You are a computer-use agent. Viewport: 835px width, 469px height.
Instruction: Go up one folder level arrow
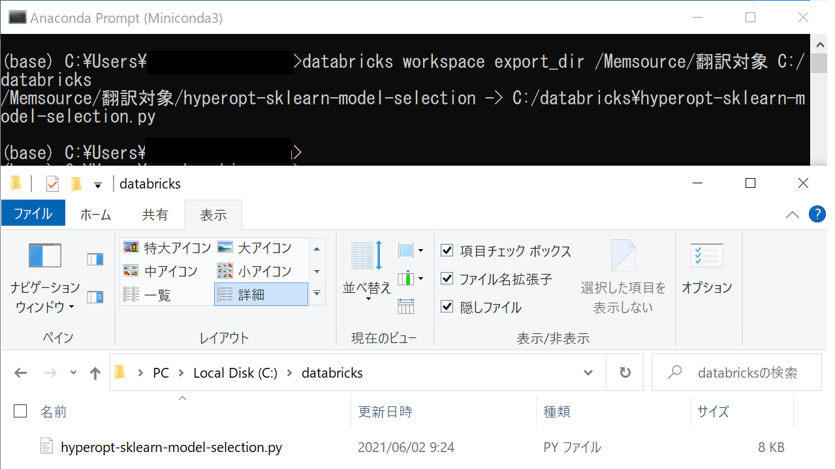click(95, 373)
